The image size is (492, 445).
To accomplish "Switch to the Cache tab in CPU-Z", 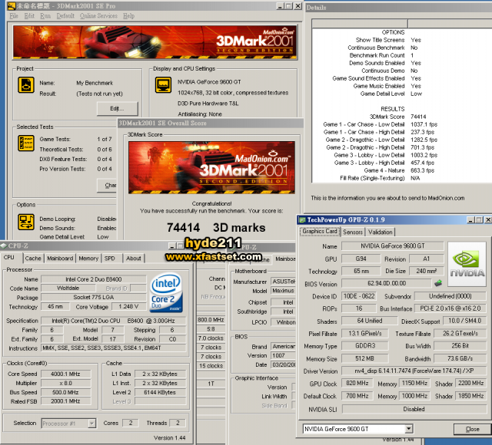I will (33, 259).
